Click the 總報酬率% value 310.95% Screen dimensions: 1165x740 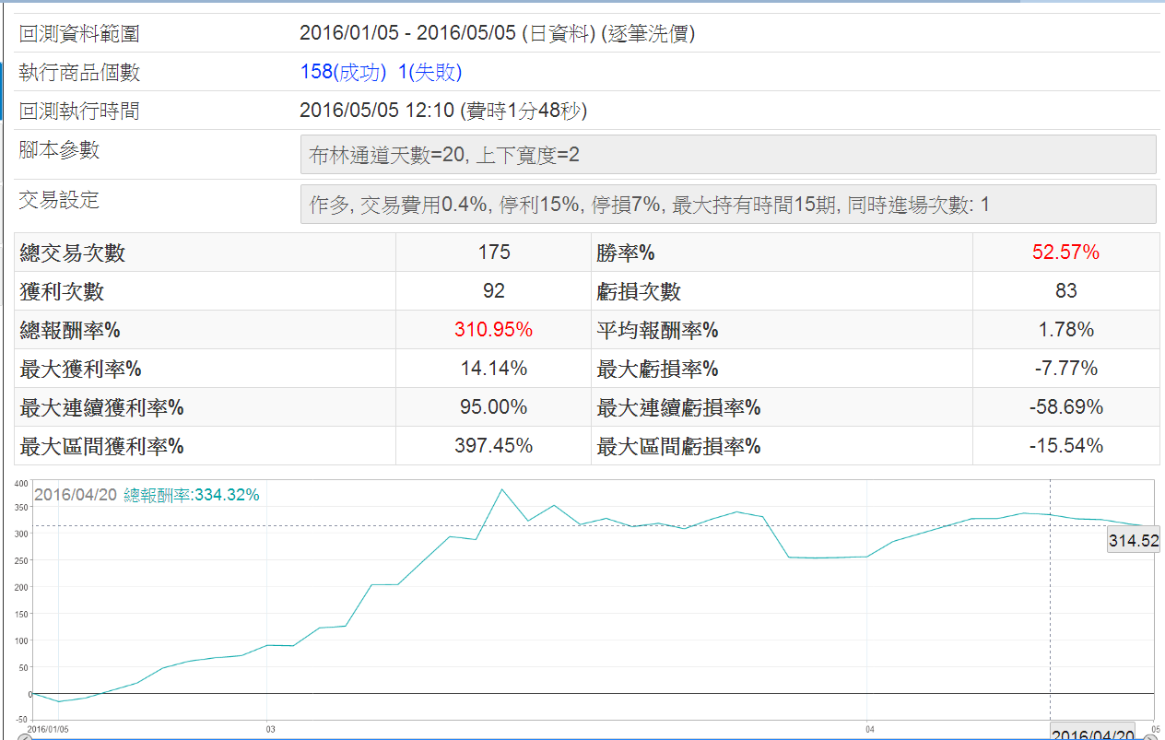[x=493, y=330]
